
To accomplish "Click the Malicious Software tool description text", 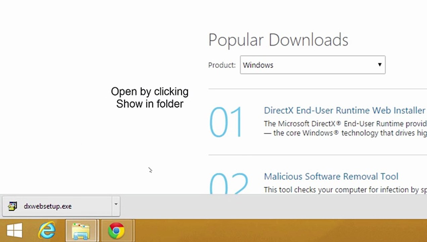I will (345, 190).
